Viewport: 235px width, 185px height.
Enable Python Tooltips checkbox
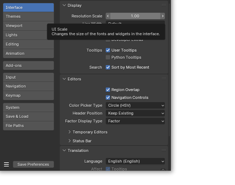coord(108,57)
